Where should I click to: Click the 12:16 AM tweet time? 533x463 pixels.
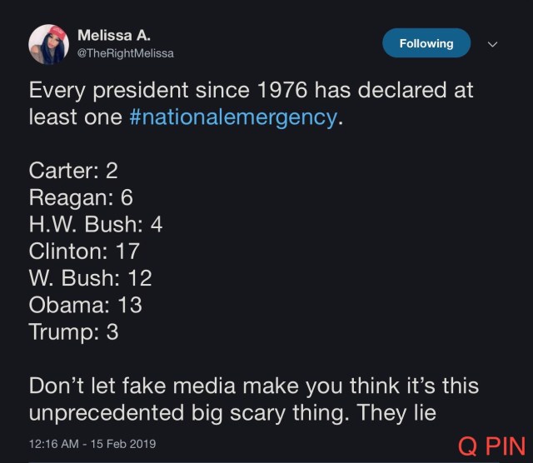55,444
